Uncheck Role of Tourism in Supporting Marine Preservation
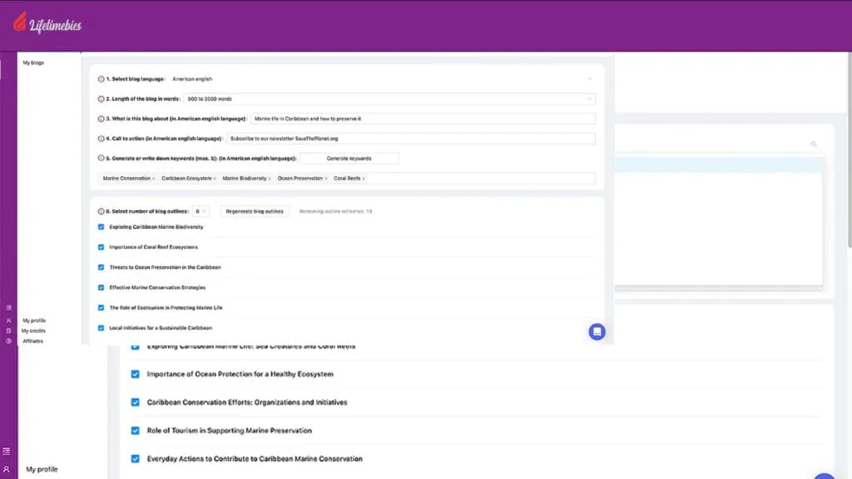This screenshot has width=852, height=479. (x=136, y=431)
